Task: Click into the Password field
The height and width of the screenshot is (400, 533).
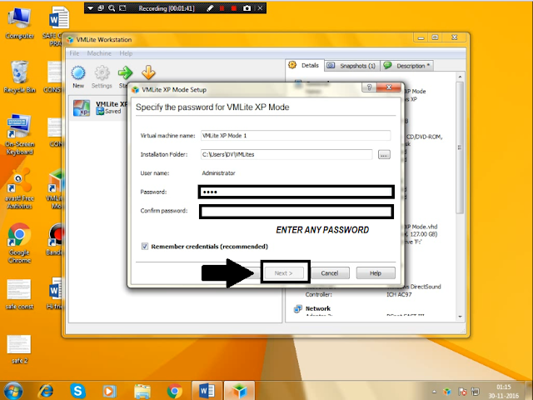Action: 296,192
